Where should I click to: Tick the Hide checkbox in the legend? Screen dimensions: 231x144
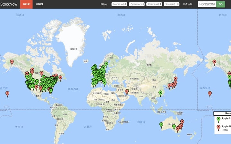click(x=223, y=130)
